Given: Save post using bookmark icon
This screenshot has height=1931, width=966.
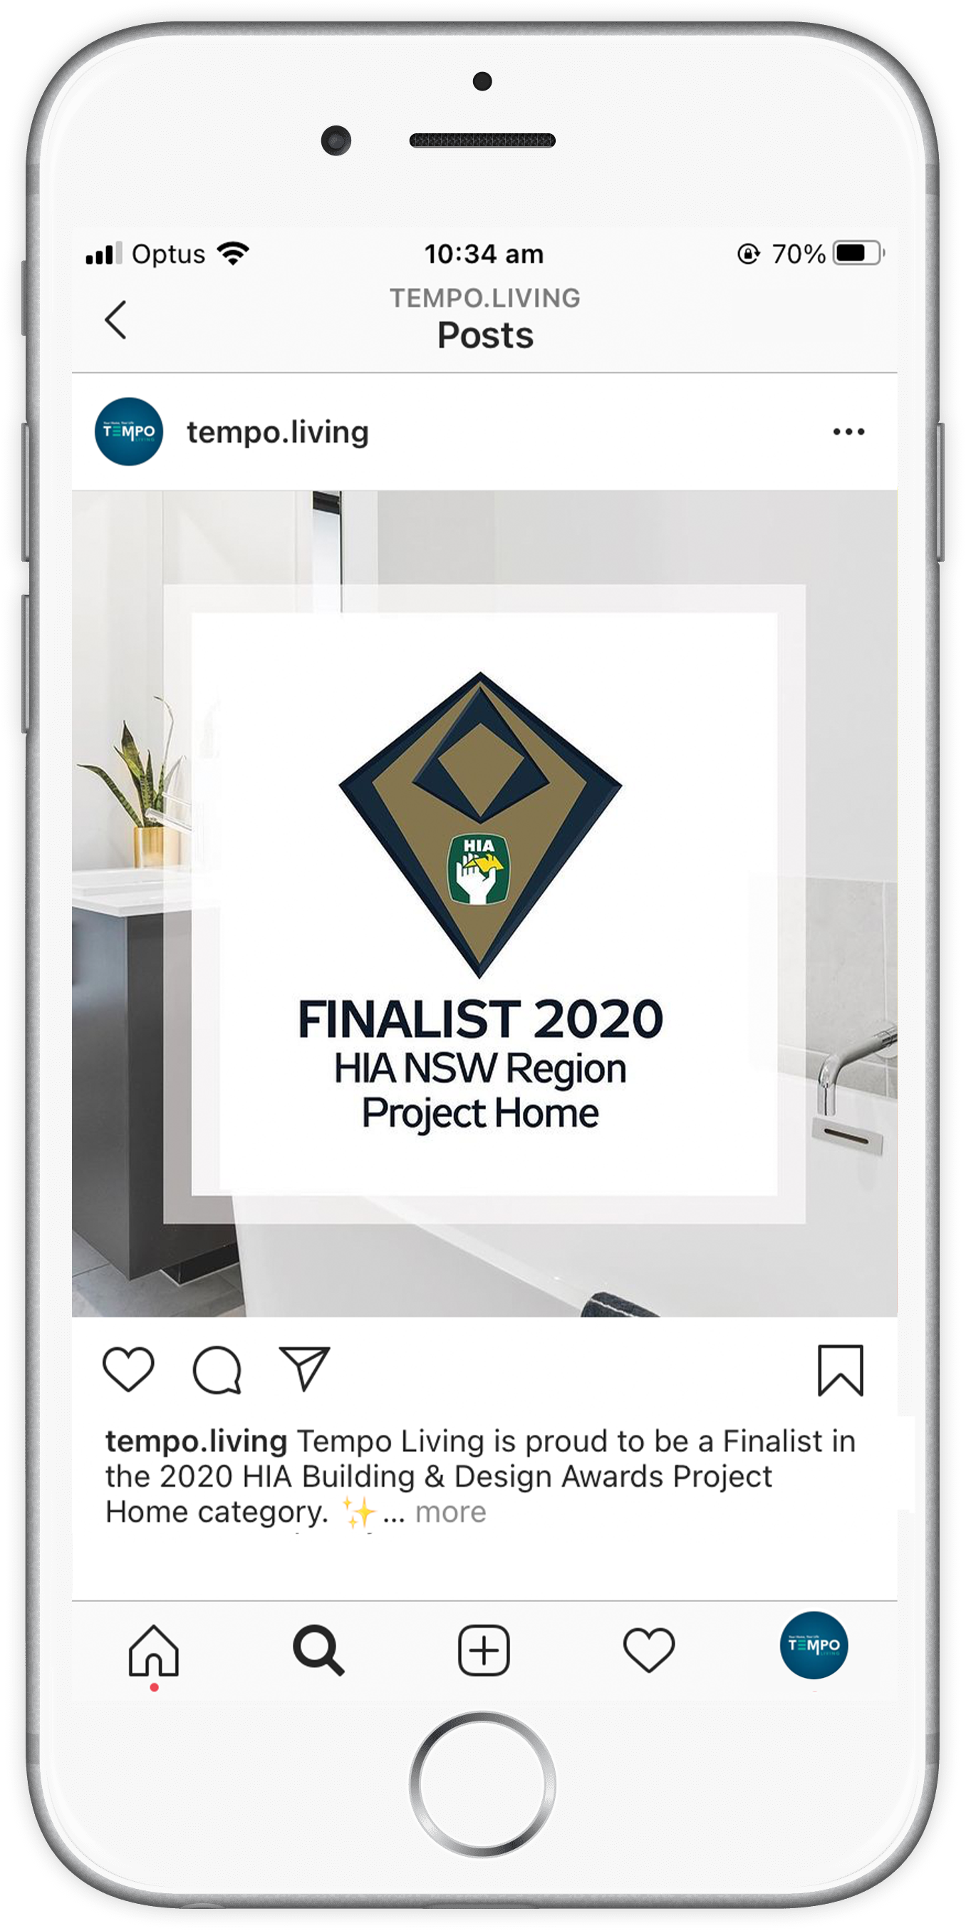Looking at the screenshot, I should (x=840, y=1370).
